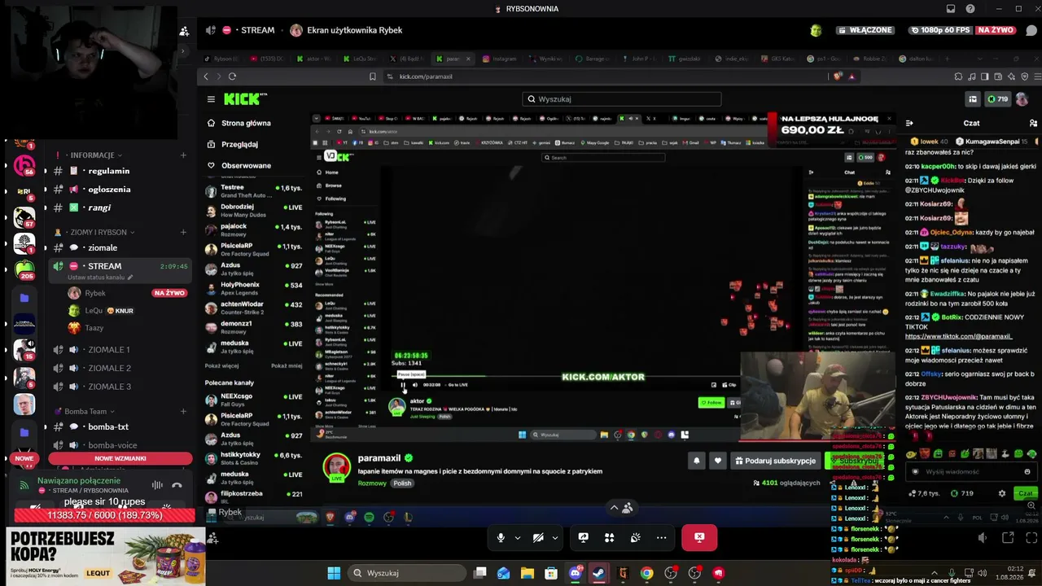
Task: Open Discord activities launcher icon
Action: pos(609,538)
